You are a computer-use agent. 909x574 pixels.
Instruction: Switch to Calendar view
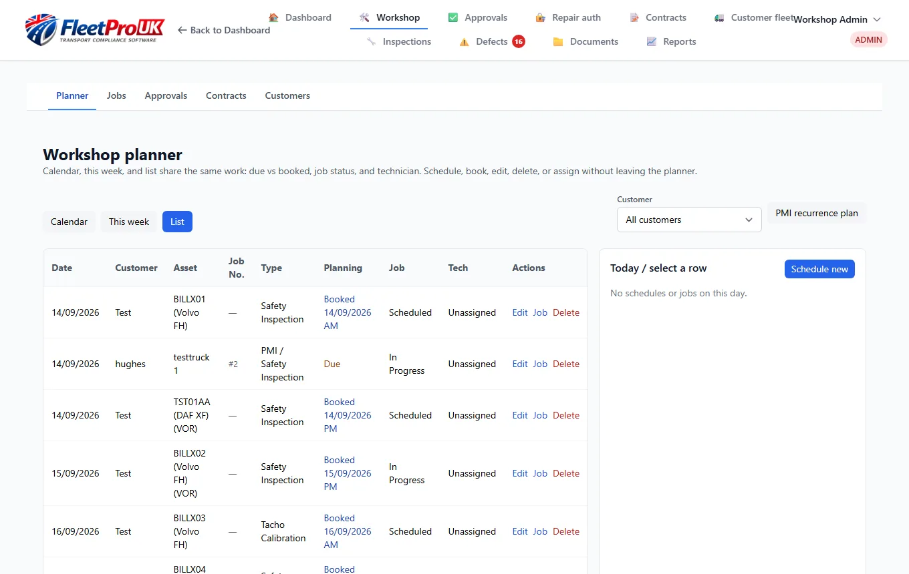pyautogui.click(x=69, y=222)
